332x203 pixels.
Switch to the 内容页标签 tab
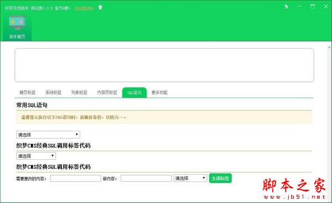pos(107,92)
